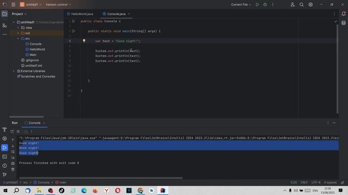The height and width of the screenshot is (195, 348).
Task: Toggle soft-wrap in console output
Action: 13,152
